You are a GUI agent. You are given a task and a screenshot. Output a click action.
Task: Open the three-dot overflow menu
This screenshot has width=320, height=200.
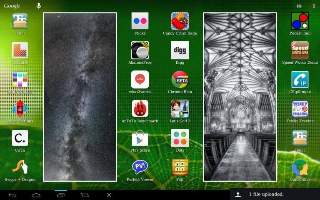(314, 6)
